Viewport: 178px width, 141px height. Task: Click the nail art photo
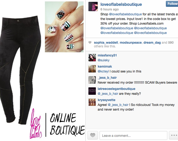[x=64, y=27]
